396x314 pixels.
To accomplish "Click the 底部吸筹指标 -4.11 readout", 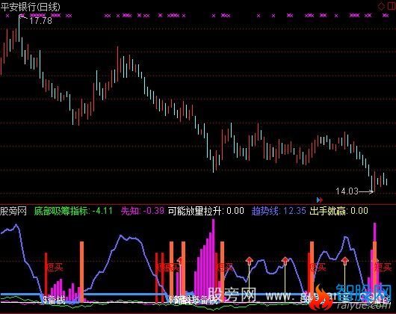I will (x=73, y=211).
